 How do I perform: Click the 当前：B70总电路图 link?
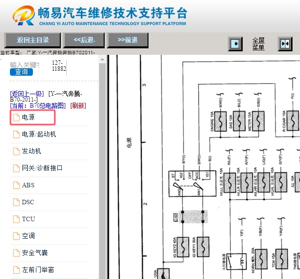click(38, 106)
